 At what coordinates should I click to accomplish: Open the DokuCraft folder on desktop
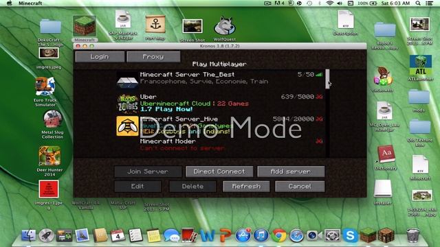(x=50, y=27)
